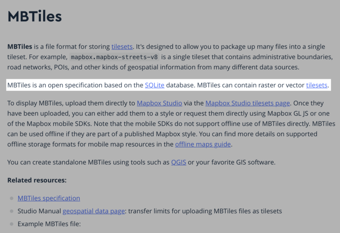
Task: Visit the offline maps guide link
Action: 203,144
